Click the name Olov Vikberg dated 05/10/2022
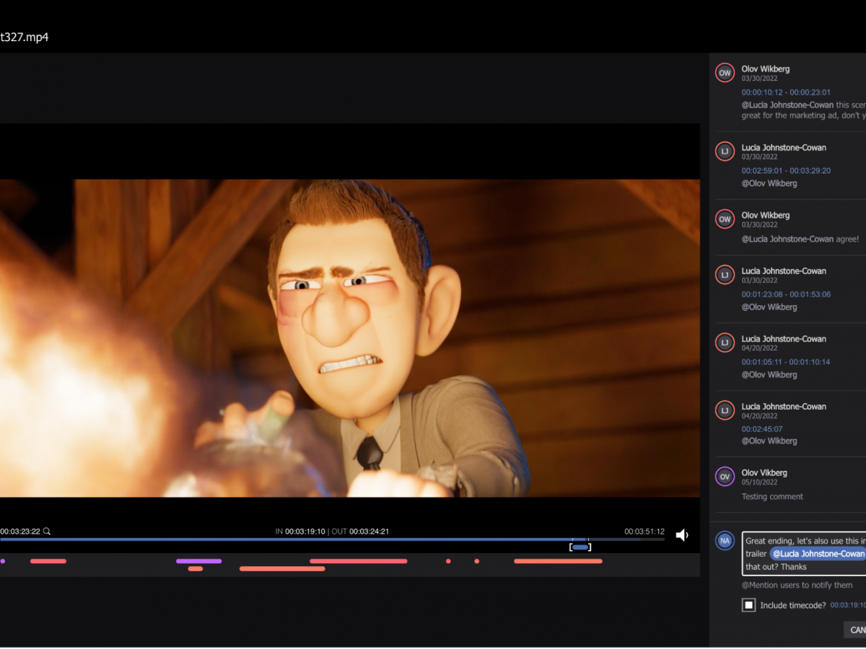The width and height of the screenshot is (866, 649). pyautogui.click(x=764, y=473)
